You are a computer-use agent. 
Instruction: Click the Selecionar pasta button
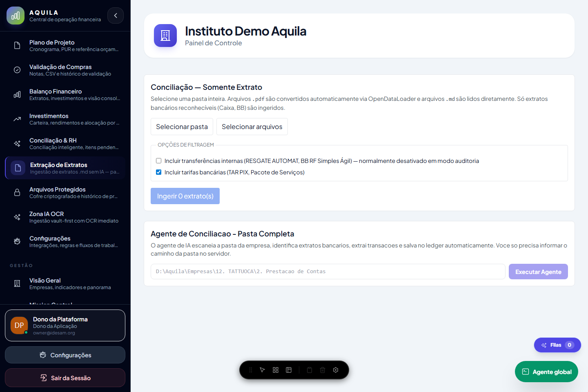coord(182,127)
